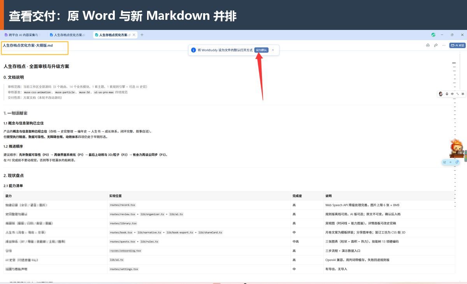Viewport: 467px width, 284px height.
Task: Click the lib/book-export.ts code in the table
Action: (180, 232)
